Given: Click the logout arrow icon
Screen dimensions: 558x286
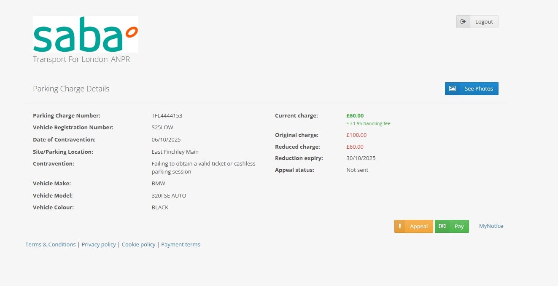Looking at the screenshot, I should pyautogui.click(x=463, y=22).
